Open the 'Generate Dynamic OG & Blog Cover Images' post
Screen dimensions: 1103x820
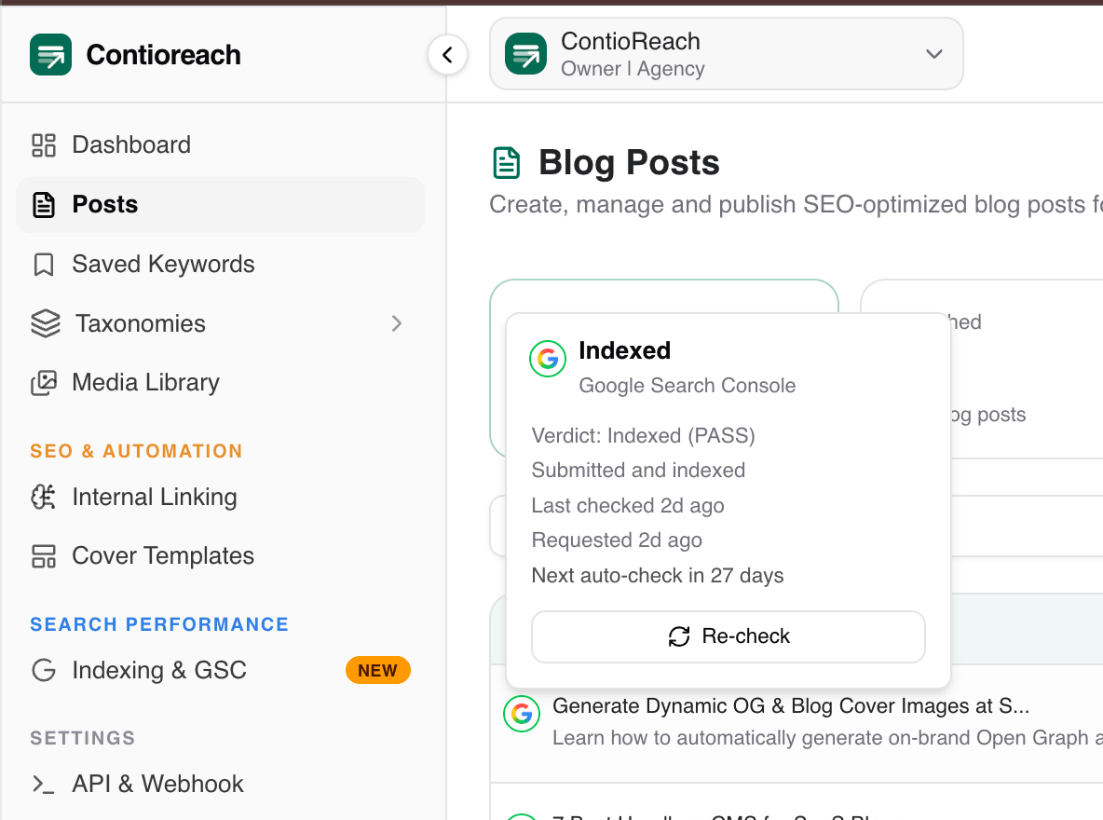click(791, 706)
